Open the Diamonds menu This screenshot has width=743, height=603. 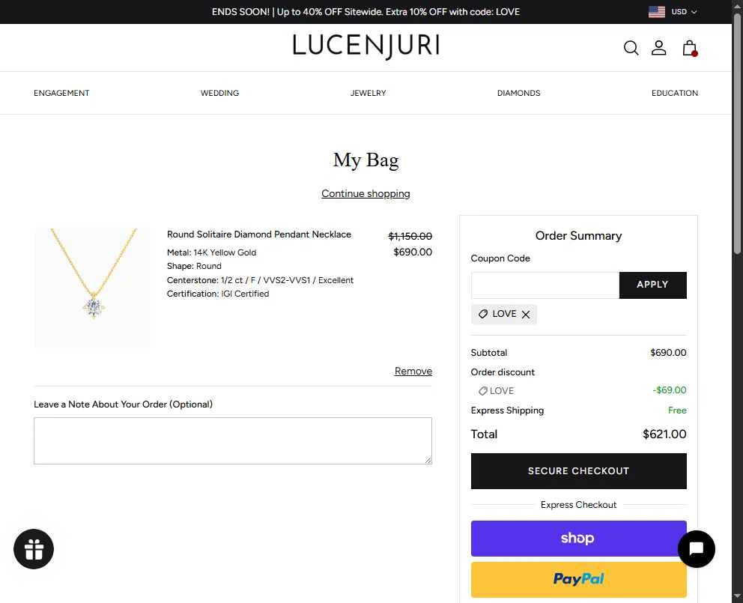coord(518,93)
